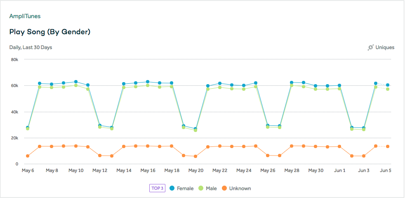Click the Unknown data point on Jun 5

pos(388,146)
